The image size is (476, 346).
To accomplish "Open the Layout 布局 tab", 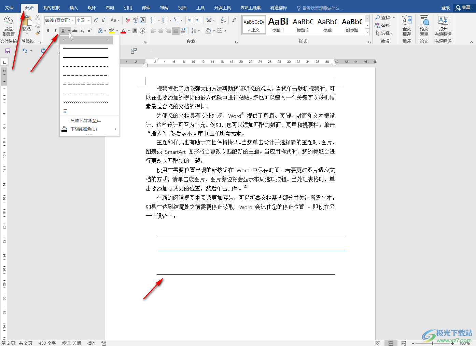I will 110,8.
